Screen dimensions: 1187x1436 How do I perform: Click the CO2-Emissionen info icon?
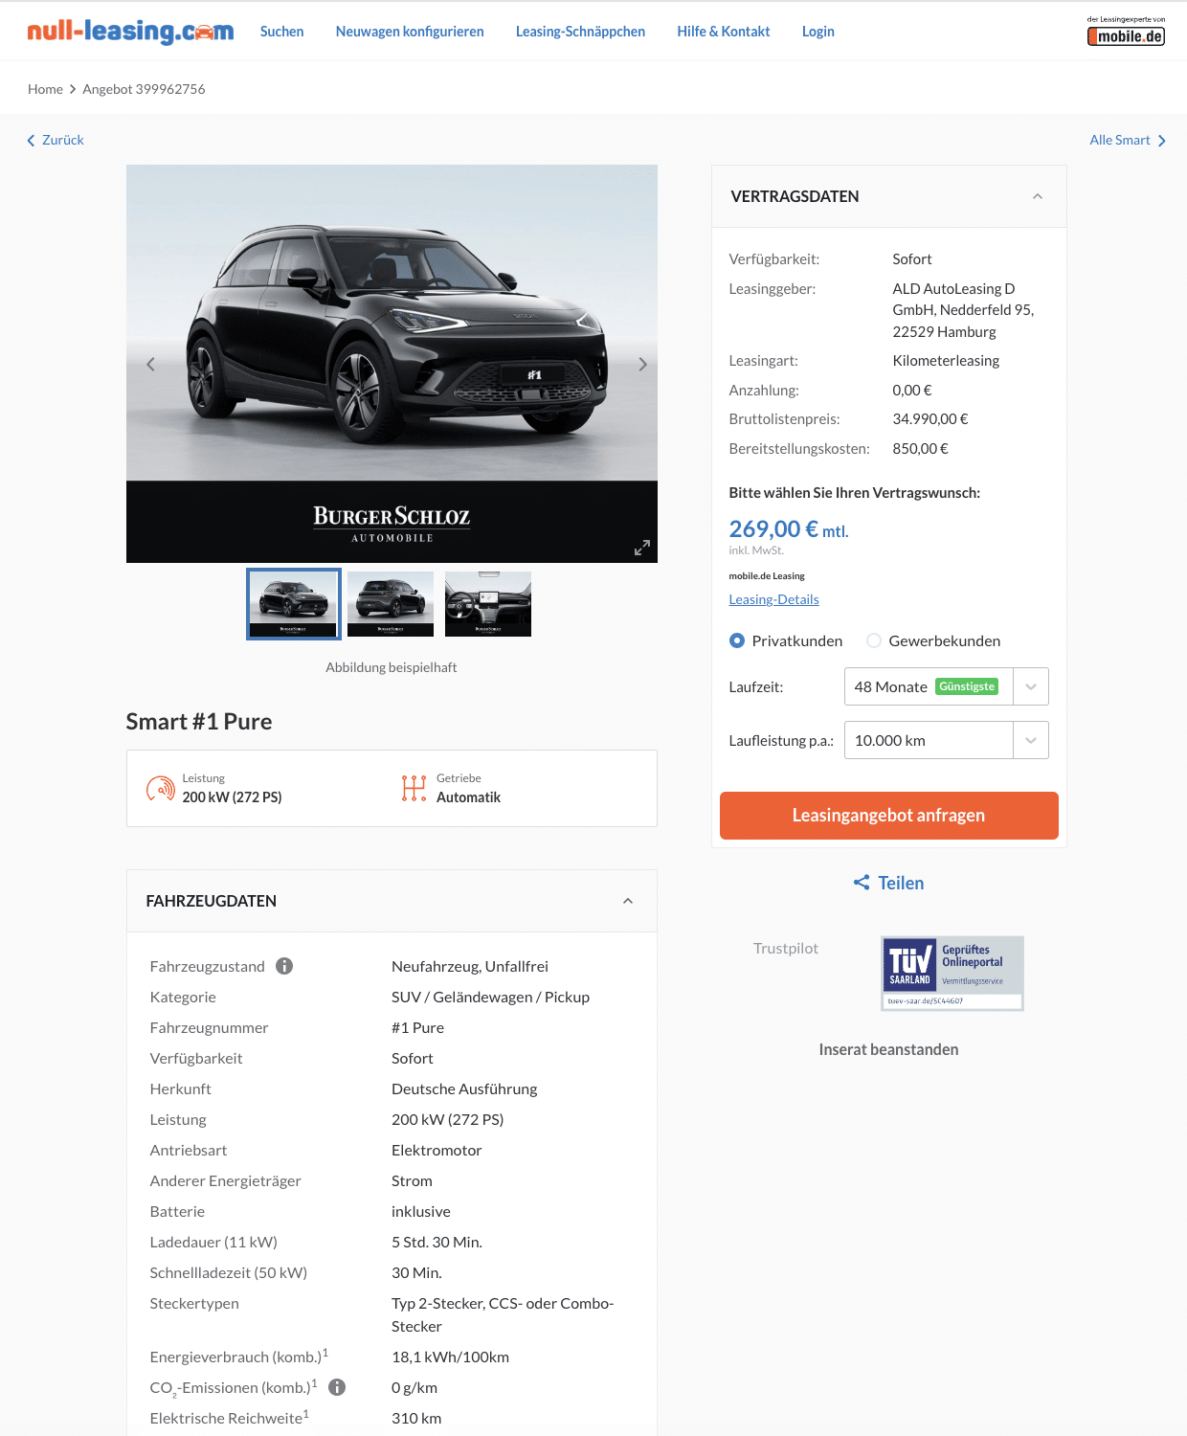point(337,1387)
